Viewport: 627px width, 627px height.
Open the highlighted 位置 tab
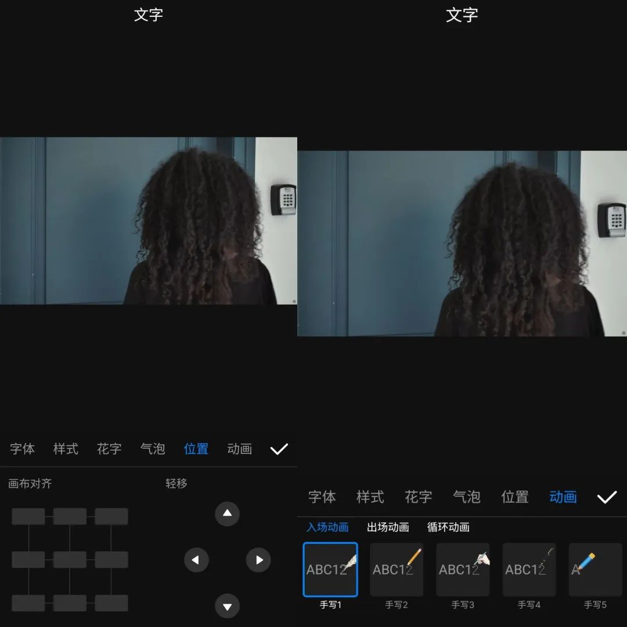click(x=196, y=449)
